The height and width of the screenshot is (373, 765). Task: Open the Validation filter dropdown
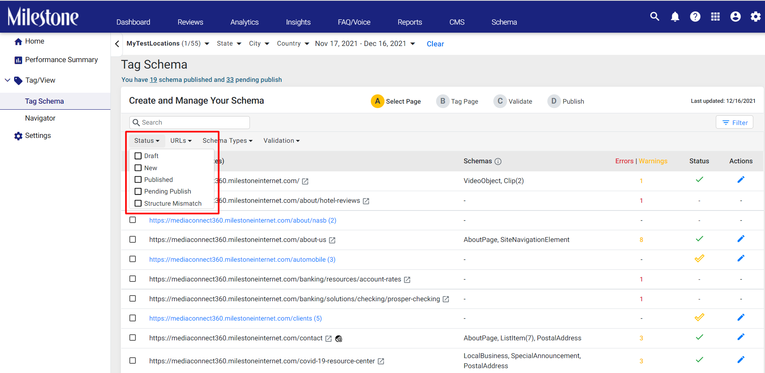(x=281, y=141)
